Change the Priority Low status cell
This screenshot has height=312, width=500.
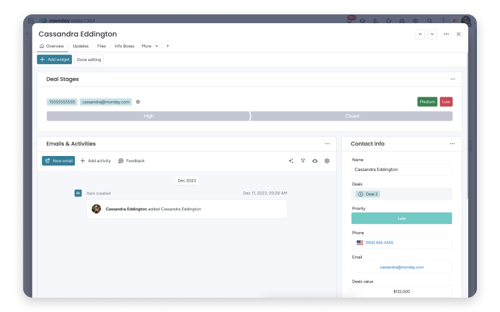point(402,218)
